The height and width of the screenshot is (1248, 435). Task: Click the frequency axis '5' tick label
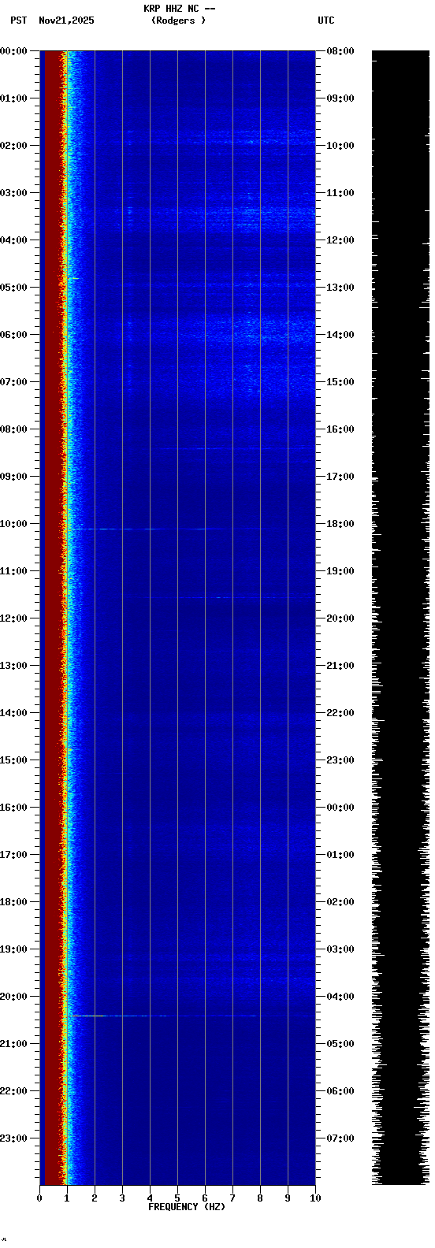(177, 1198)
